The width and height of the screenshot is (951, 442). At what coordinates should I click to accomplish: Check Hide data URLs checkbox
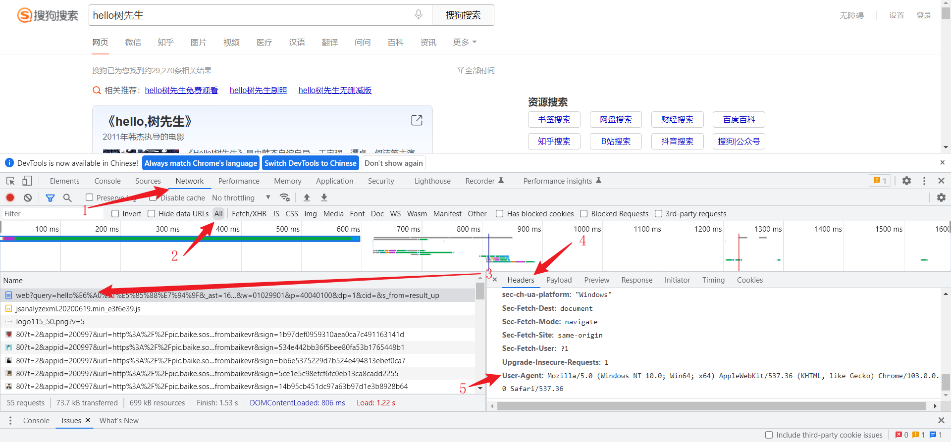pos(152,214)
